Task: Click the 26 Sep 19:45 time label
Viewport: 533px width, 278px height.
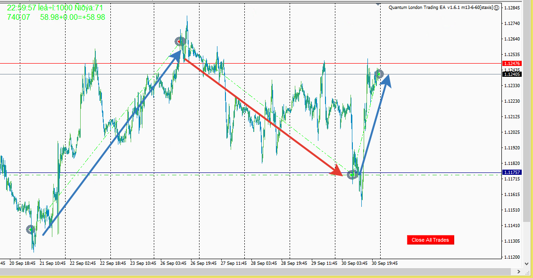Action: (204, 263)
